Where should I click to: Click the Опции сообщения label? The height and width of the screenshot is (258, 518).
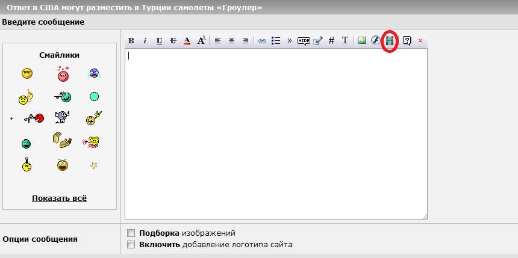(40, 239)
